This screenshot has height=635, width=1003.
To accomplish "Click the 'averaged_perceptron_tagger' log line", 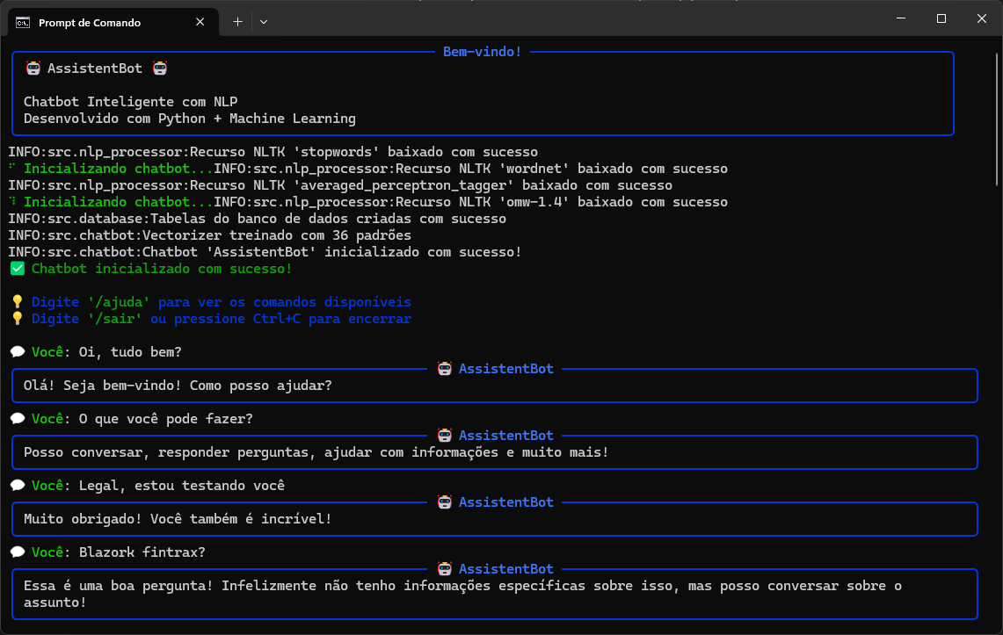I will pos(340,185).
